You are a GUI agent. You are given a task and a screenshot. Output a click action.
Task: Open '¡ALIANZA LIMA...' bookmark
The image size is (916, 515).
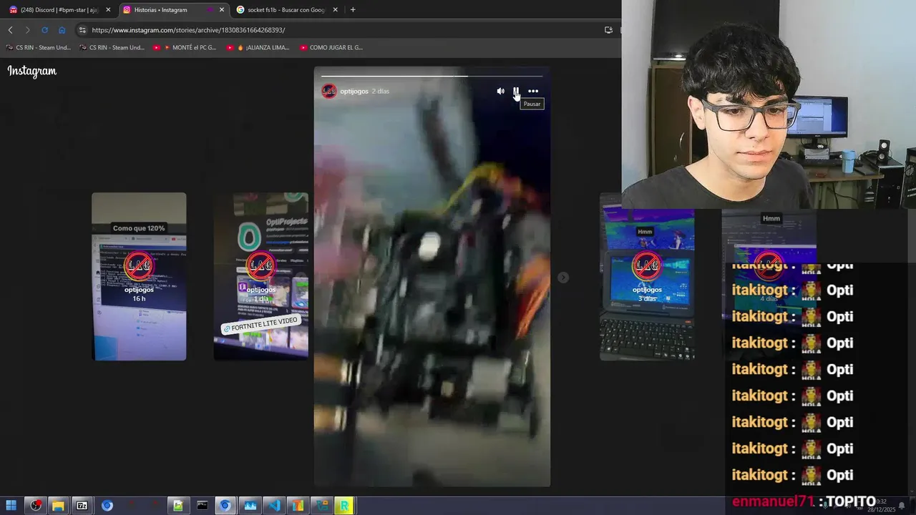[258, 48]
